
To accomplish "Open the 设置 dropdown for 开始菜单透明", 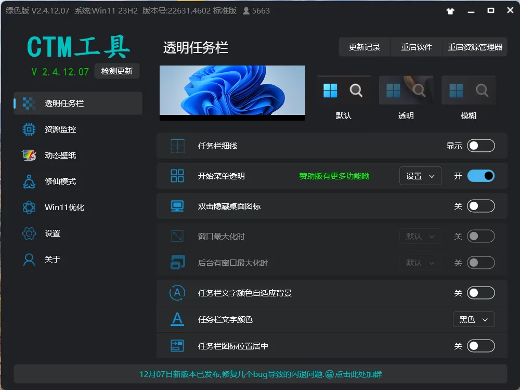I will pos(420,176).
